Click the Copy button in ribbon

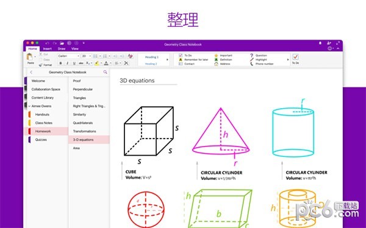click(45, 60)
